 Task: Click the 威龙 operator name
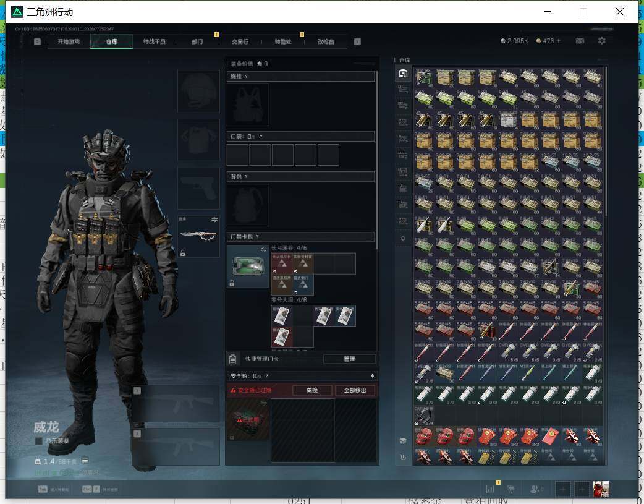pos(46,427)
